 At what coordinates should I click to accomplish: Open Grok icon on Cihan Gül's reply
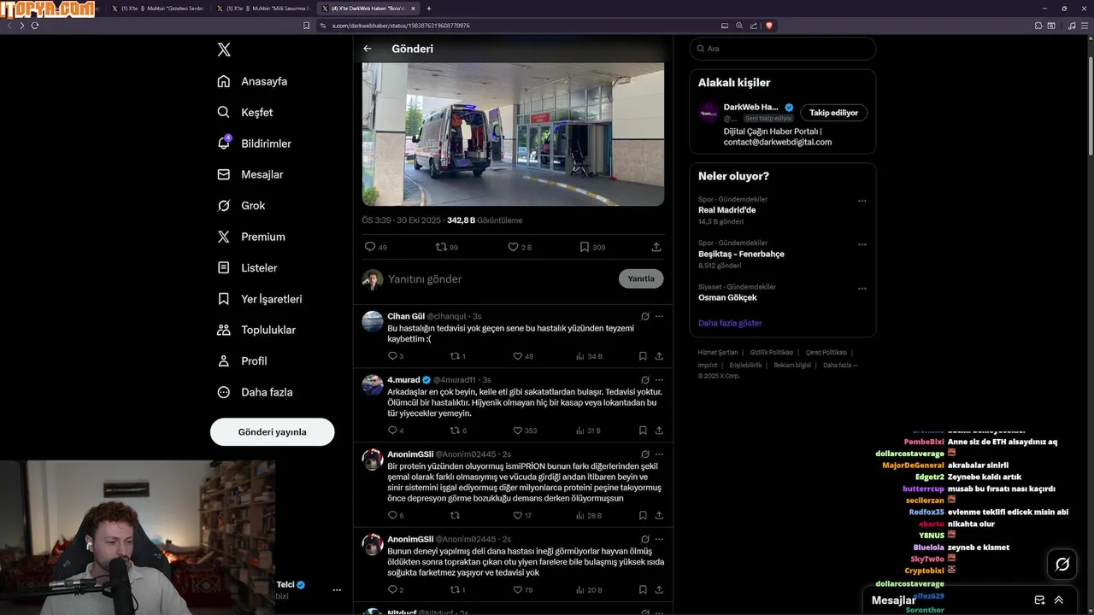pos(645,316)
